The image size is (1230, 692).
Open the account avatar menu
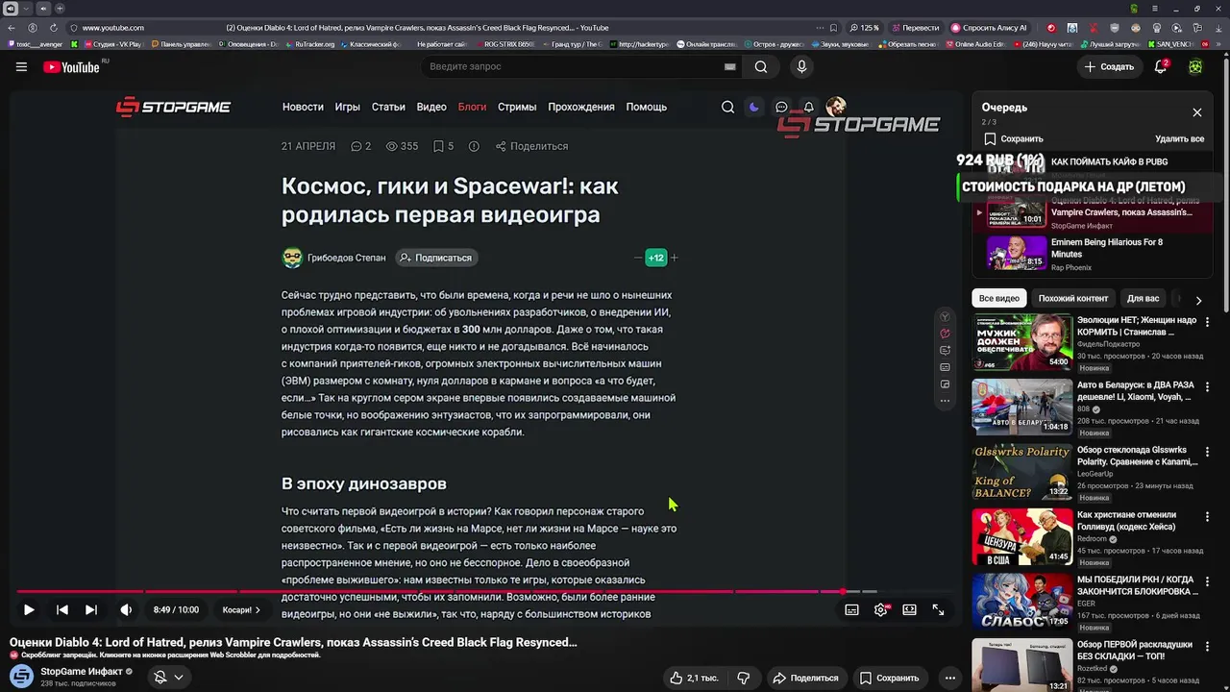1195,66
